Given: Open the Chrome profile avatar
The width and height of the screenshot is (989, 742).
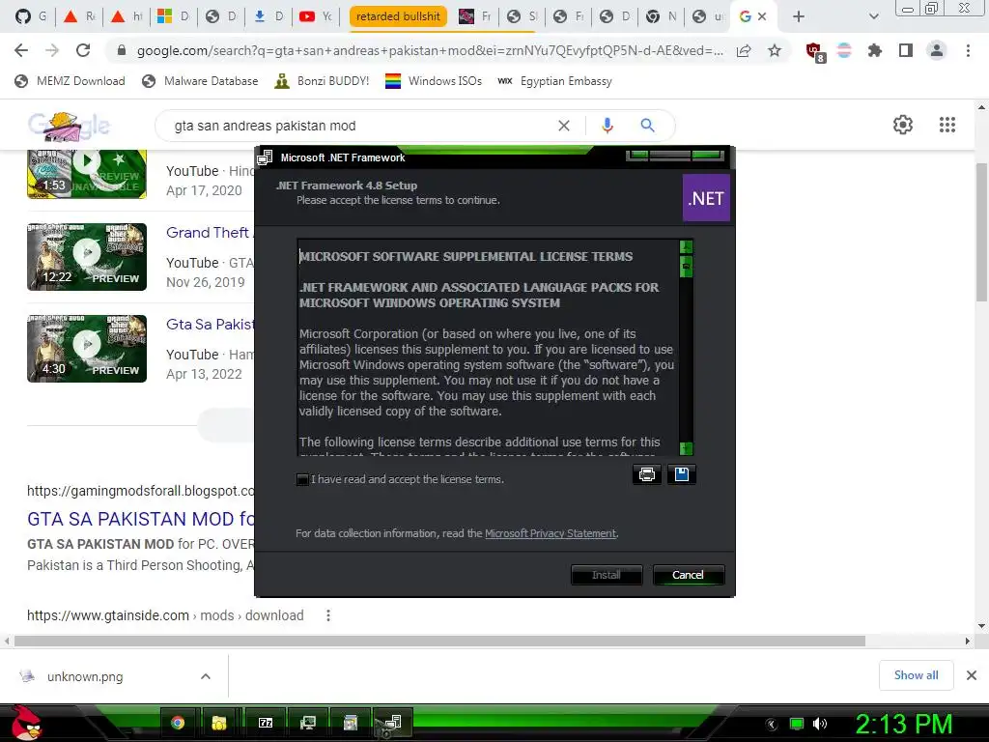Looking at the screenshot, I should tap(937, 50).
